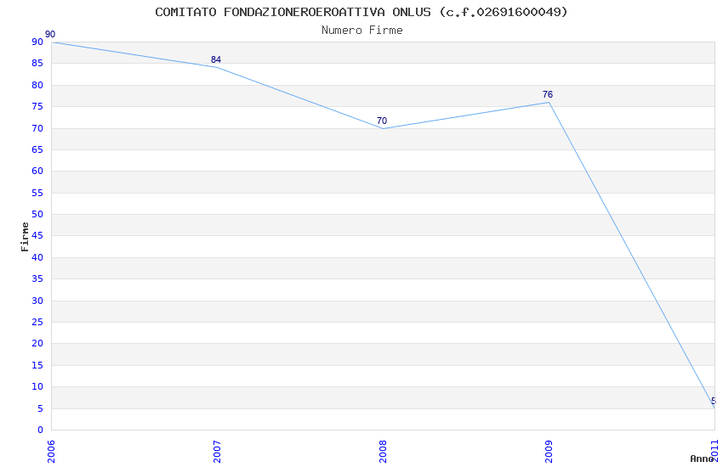This screenshot has width=723, height=467.
Task: Click data point label 76 for 2009
Action: [x=548, y=94]
